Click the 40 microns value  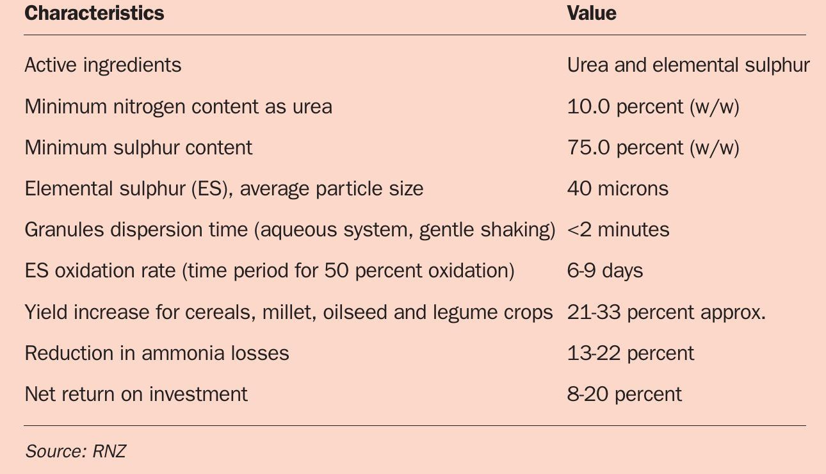click(618, 189)
